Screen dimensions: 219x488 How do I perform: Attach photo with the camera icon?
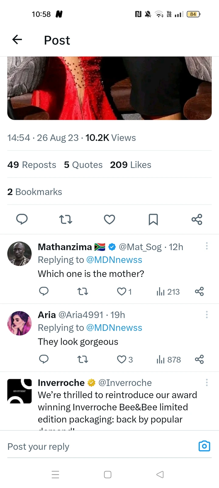(204, 446)
